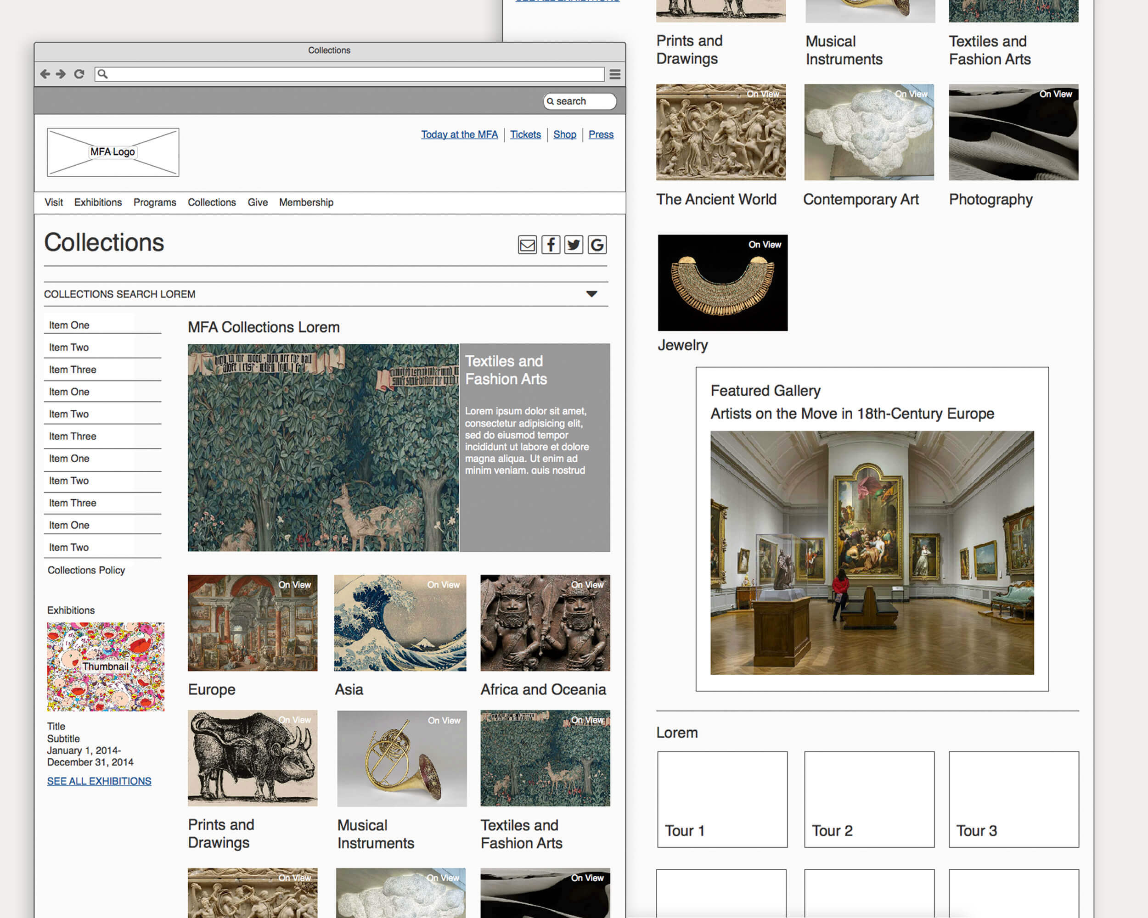This screenshot has height=918, width=1148.
Task: Open the Shop link
Action: (565, 134)
